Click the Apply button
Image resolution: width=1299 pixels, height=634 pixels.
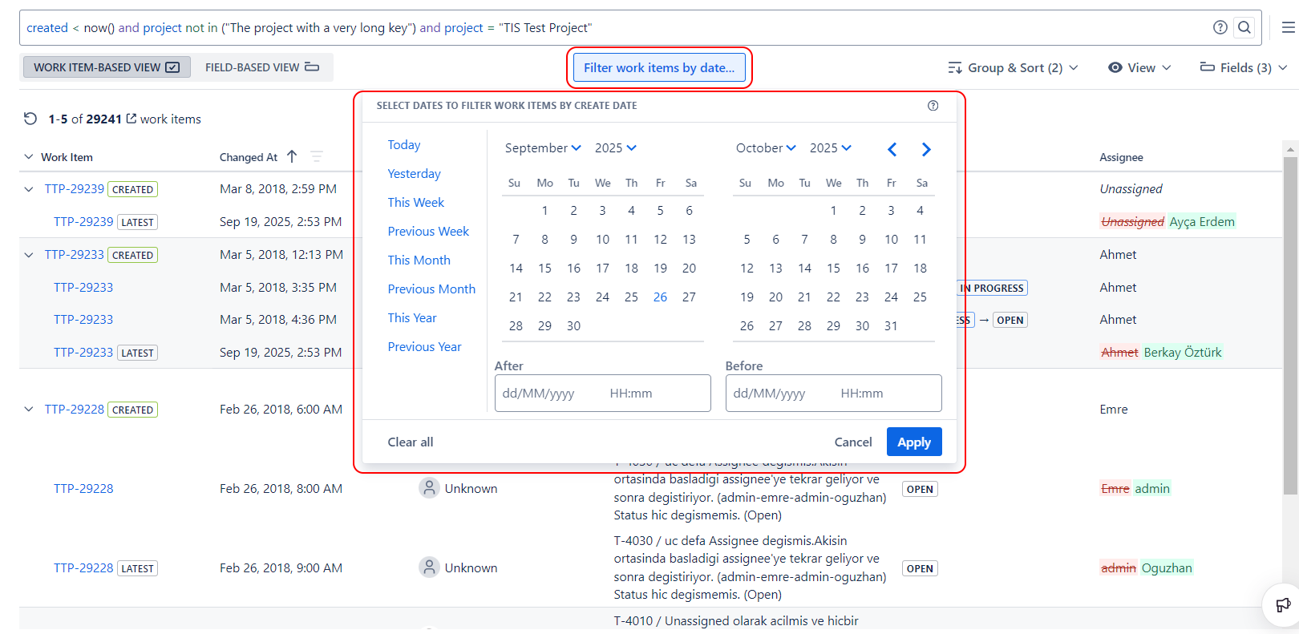[x=913, y=442]
